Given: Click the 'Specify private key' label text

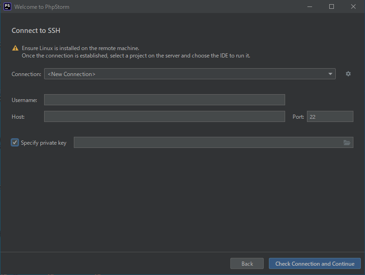Looking at the screenshot, I should 44,143.
